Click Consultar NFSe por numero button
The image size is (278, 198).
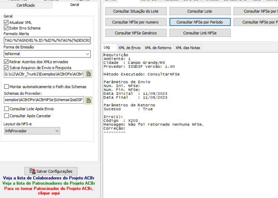click(x=136, y=22)
